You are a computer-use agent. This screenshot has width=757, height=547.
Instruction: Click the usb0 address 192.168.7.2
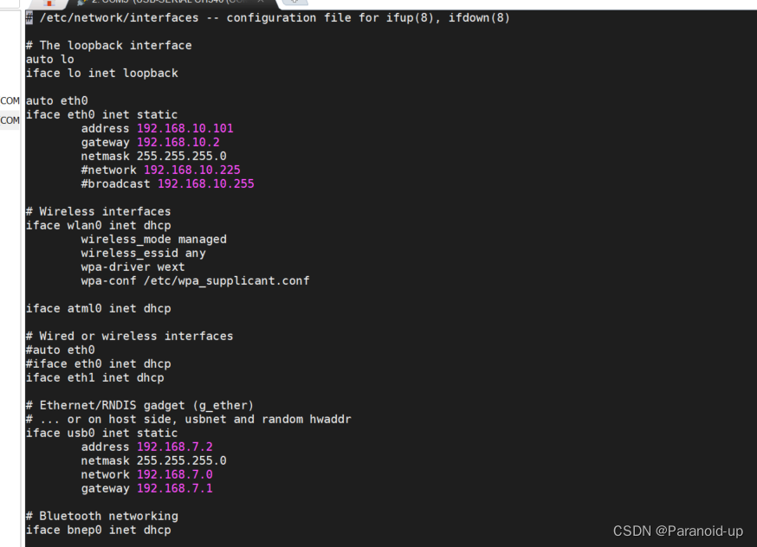pyautogui.click(x=174, y=447)
